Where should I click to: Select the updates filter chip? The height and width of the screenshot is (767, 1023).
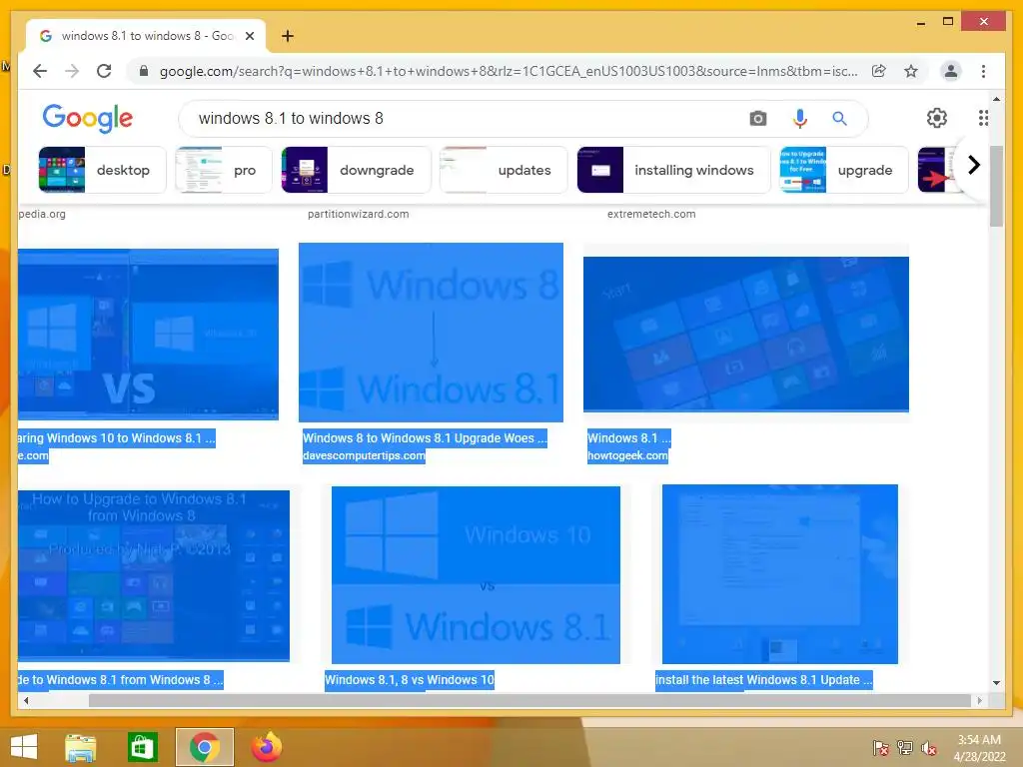(x=504, y=170)
